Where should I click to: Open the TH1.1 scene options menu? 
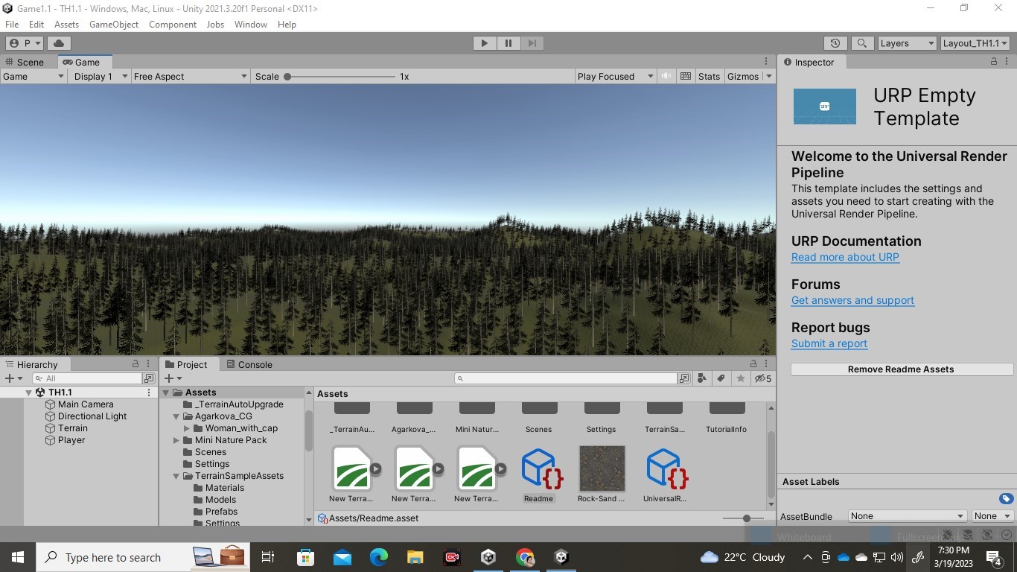point(149,393)
